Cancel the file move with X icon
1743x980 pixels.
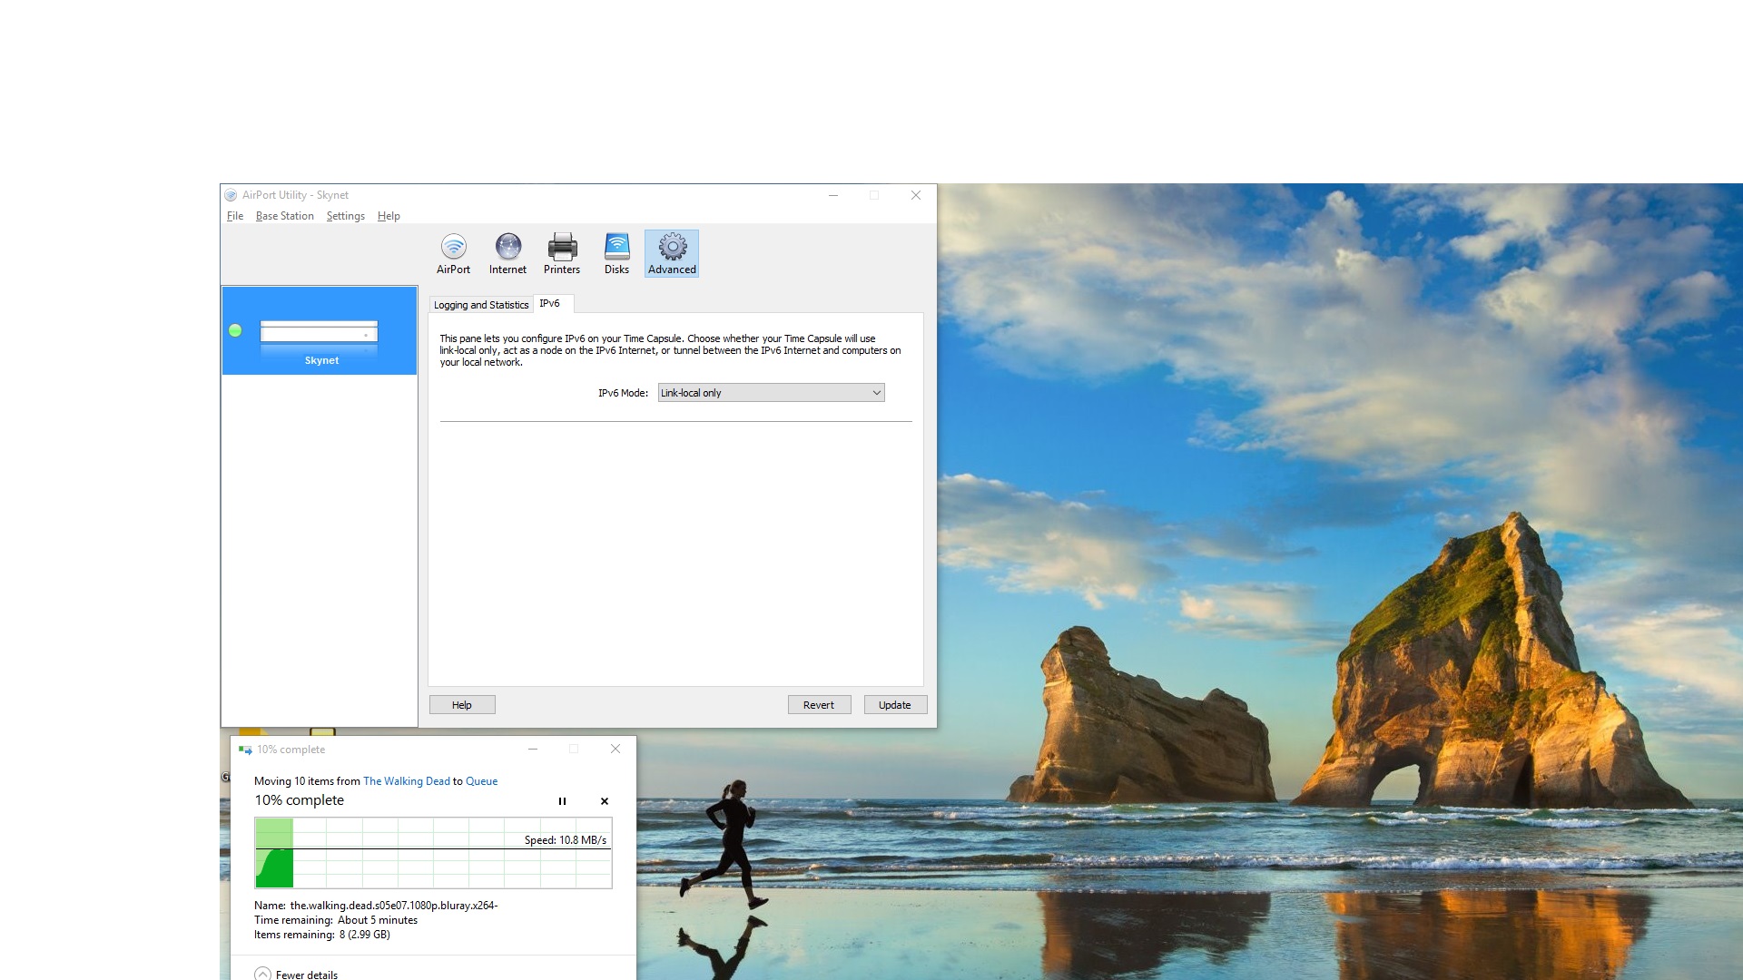605,801
